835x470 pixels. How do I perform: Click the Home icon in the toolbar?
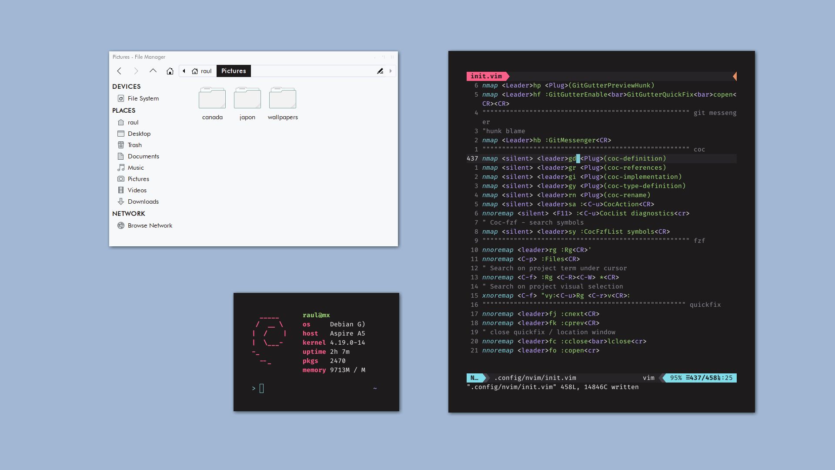[x=169, y=70]
